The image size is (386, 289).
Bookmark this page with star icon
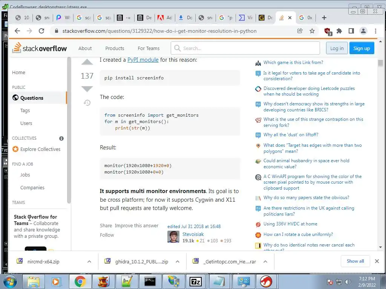[312, 31]
